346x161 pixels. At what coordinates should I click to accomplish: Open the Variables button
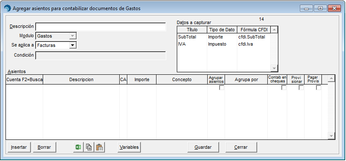point(129,147)
